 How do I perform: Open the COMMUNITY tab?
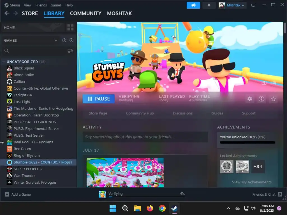[x=86, y=13]
